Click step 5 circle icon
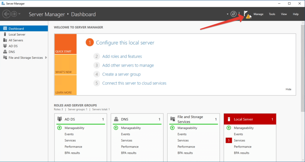Viewport: 305px width, 162px height. (97, 83)
